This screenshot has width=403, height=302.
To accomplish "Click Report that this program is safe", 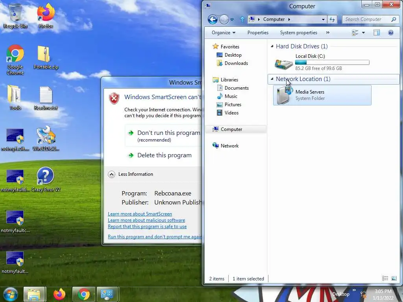I will 147,226.
